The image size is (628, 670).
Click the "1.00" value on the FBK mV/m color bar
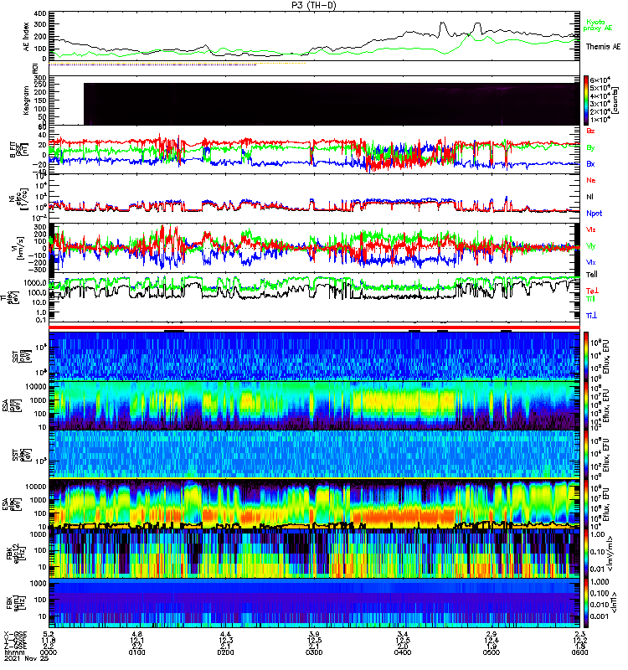598,534
